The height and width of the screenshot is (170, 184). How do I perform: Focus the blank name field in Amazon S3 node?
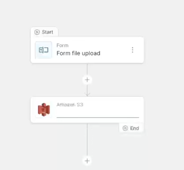(98, 114)
